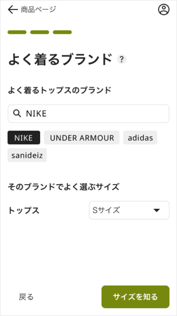The image size is (177, 316).
Task: Click the よく着るトップスのブランド label
Action: (x=59, y=90)
